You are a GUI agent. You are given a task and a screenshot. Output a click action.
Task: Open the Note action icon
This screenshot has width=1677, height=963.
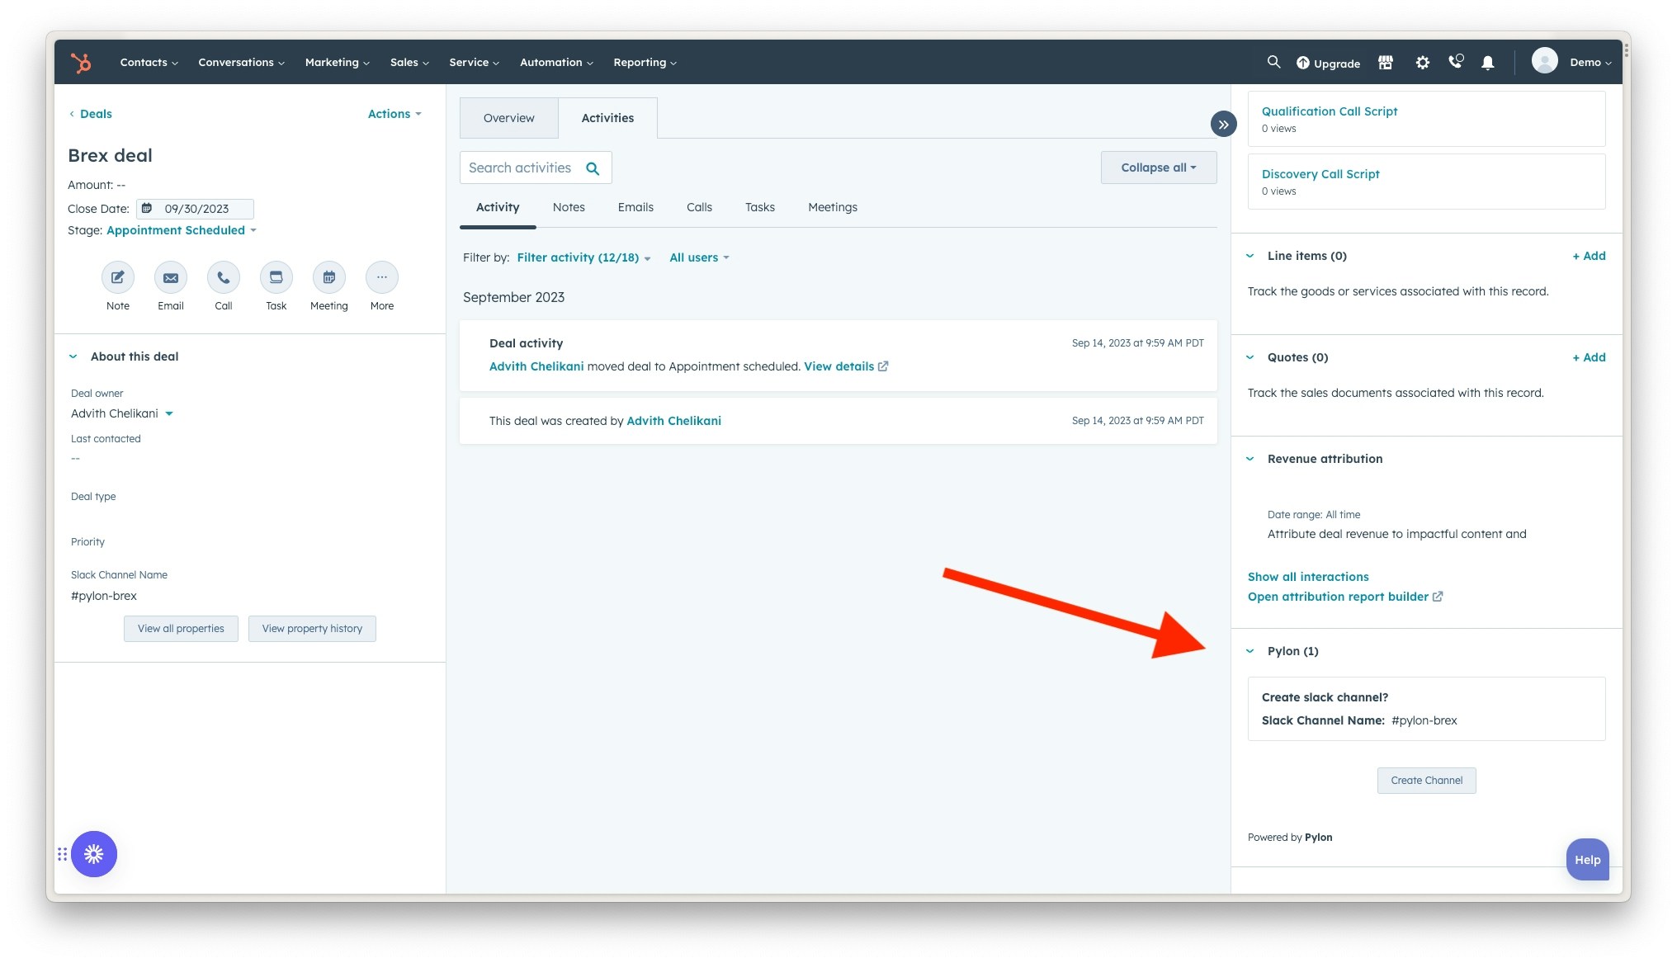pyautogui.click(x=118, y=277)
